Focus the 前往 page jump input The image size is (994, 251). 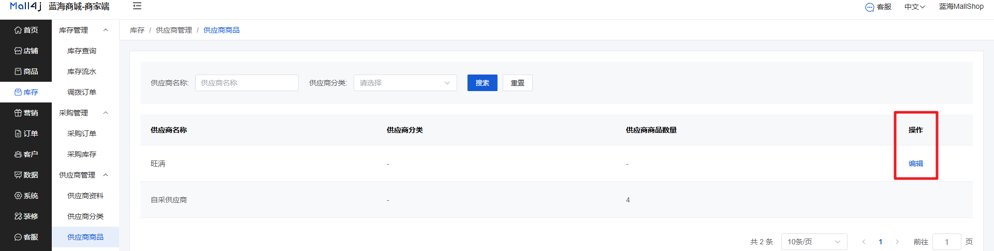947,242
